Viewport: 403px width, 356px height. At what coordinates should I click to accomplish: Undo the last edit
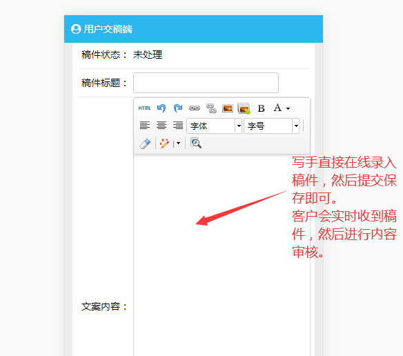point(161,108)
